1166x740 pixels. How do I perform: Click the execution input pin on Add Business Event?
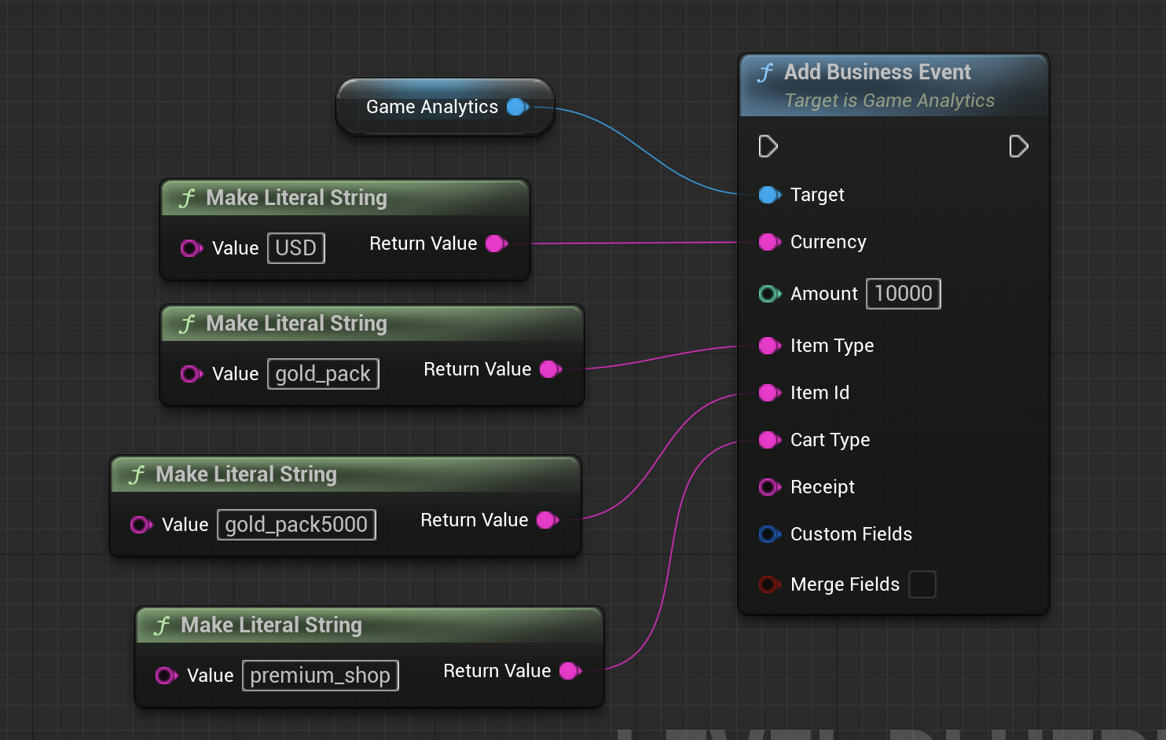click(768, 147)
